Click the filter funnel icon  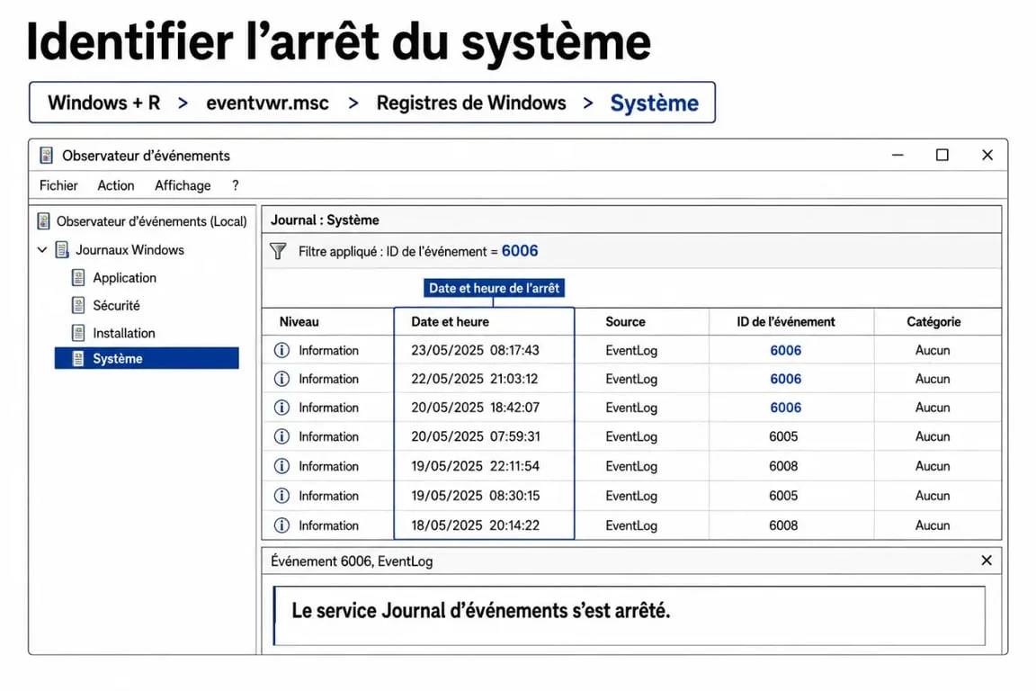(278, 251)
